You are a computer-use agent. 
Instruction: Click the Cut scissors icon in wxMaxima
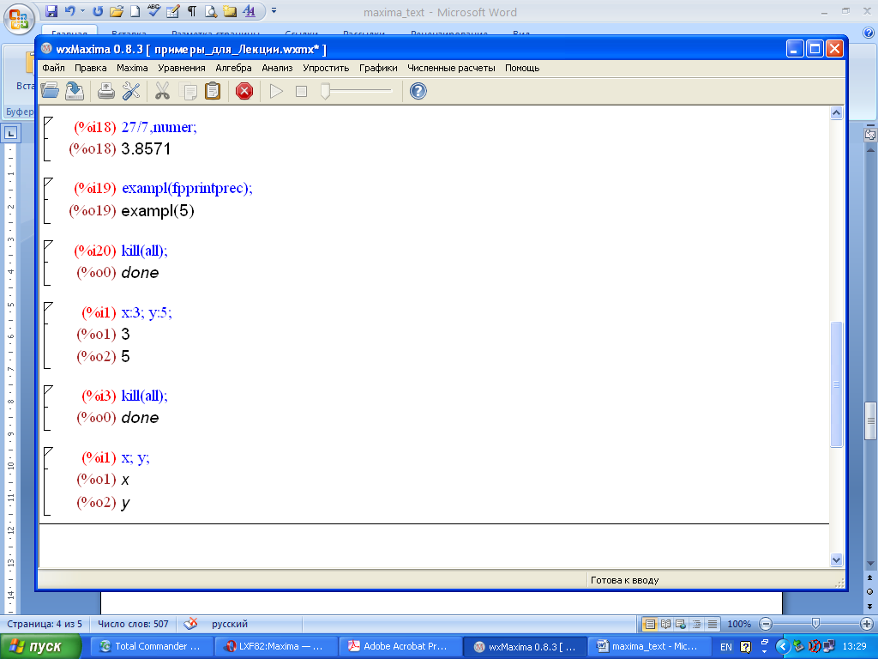coord(162,91)
